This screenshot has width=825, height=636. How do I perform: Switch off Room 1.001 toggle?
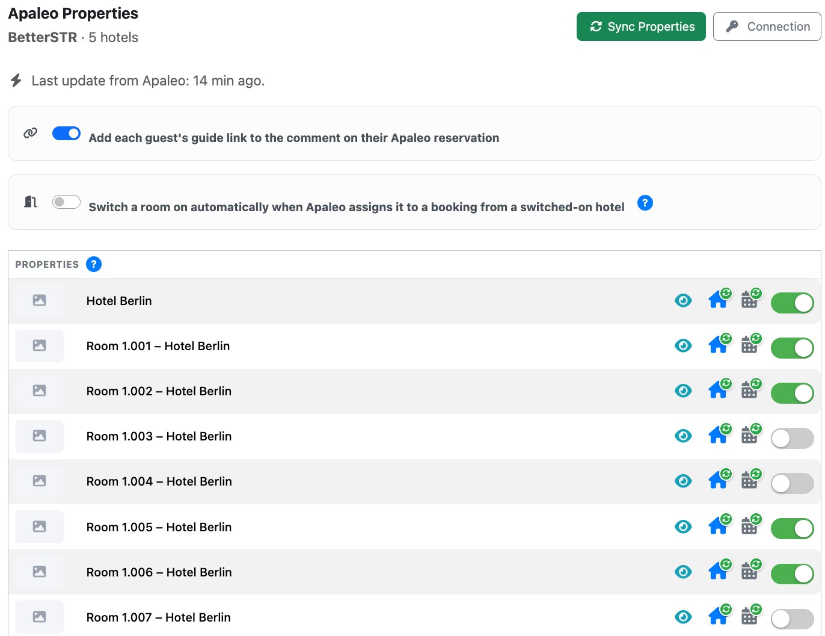point(793,348)
